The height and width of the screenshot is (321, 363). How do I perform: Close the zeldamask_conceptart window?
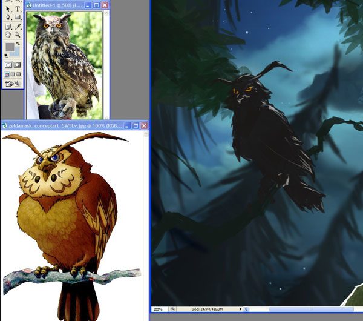[x=144, y=125]
